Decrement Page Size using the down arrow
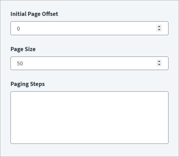179x157 pixels. coord(159,65)
